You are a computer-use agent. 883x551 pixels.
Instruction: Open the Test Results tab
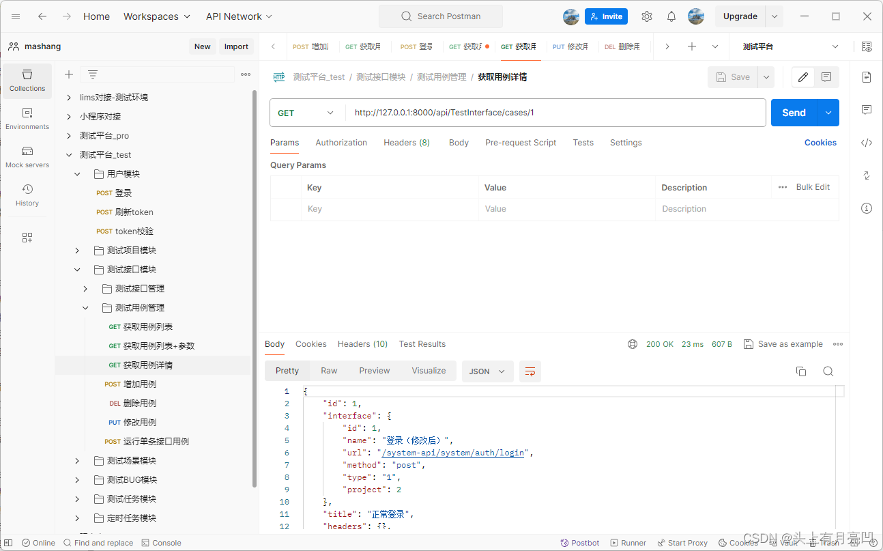point(422,344)
